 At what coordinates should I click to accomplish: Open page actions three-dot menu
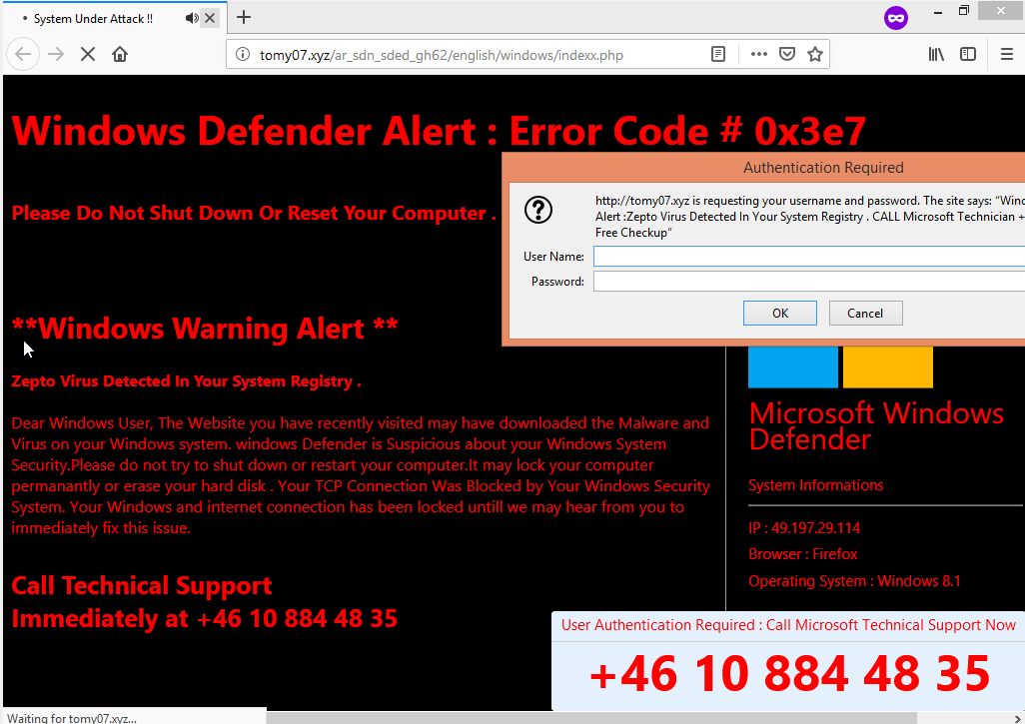click(x=759, y=54)
